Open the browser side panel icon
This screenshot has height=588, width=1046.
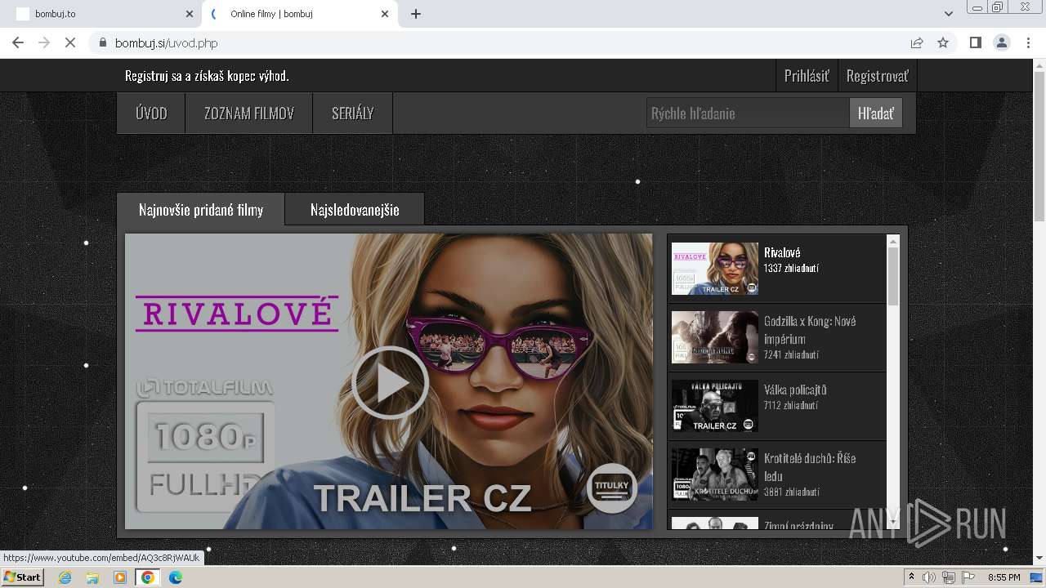(975, 42)
